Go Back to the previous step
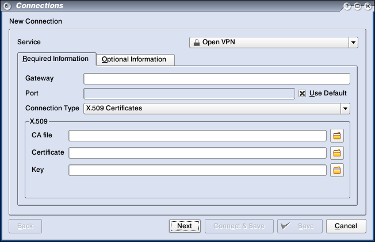The height and width of the screenshot is (242, 375). pos(25,226)
